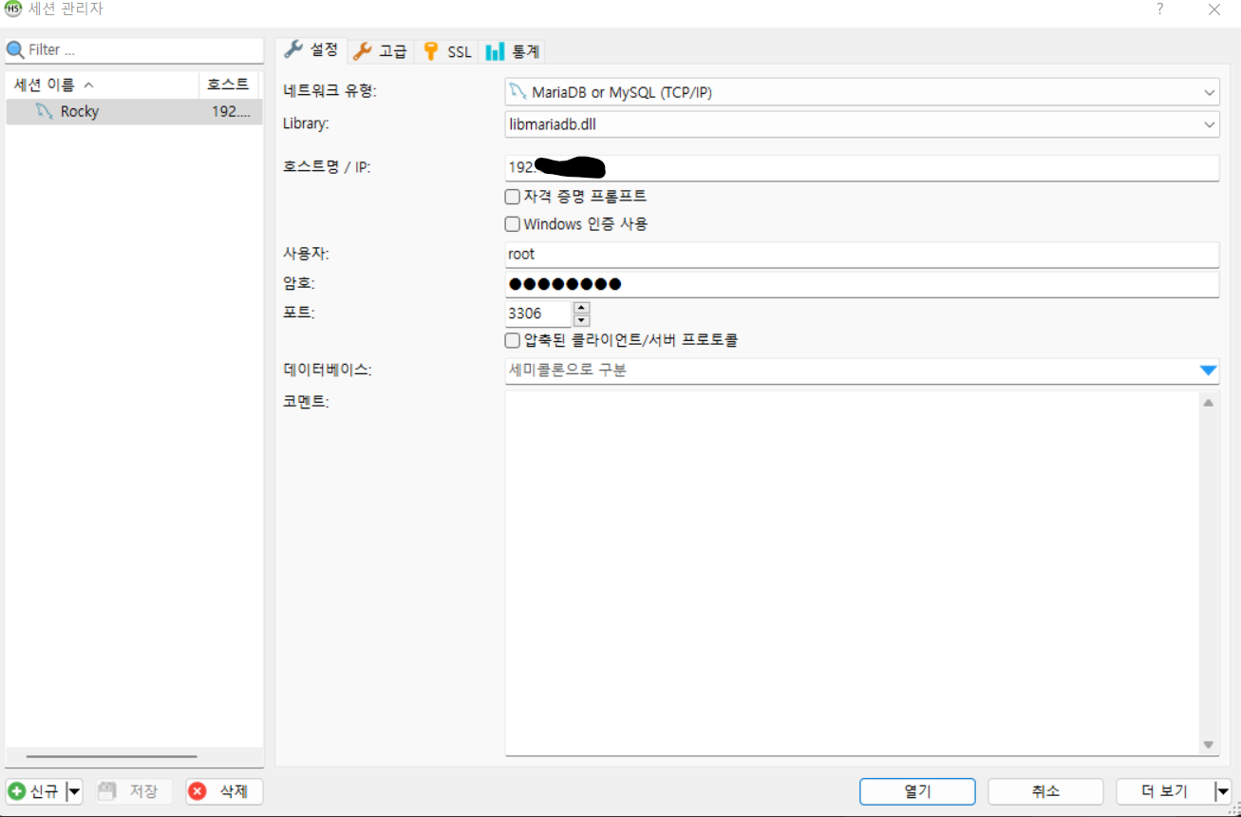Viewport: 1241px width, 817px height.
Task: Enable Windows 인증 사용 checkbox
Action: pos(512,224)
